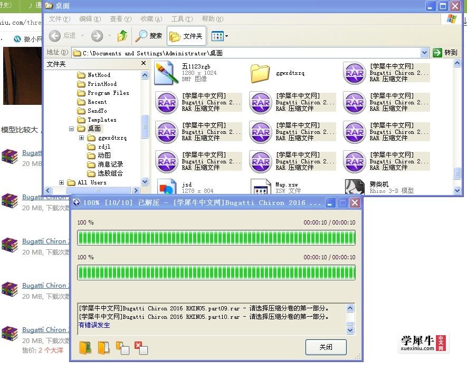Open the 查看(V) menu
Image resolution: width=467 pixels, height=371 pixels.
[x=121, y=19]
